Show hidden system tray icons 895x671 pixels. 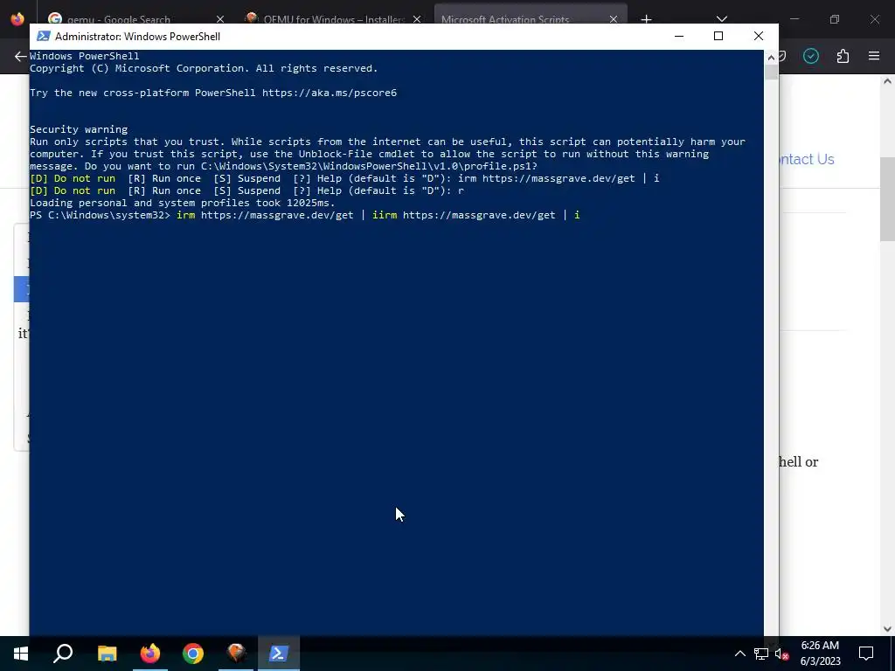point(739,654)
